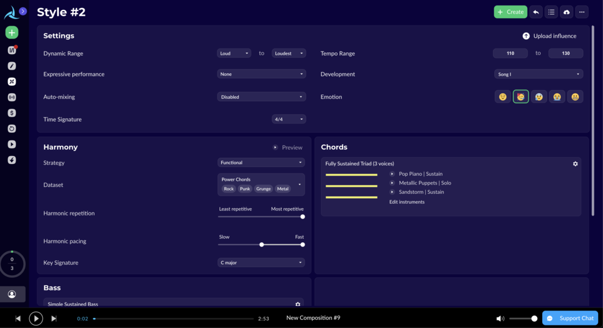This screenshot has height=328, width=603.
Task: Open the Key Signature C major dropdown
Action: [261, 263]
